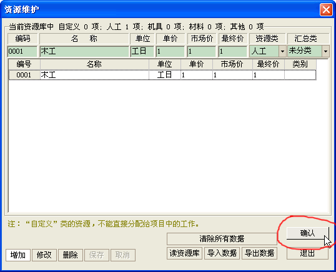
Task: Open the 资源类 dropdown arrow
Action: 282,51
